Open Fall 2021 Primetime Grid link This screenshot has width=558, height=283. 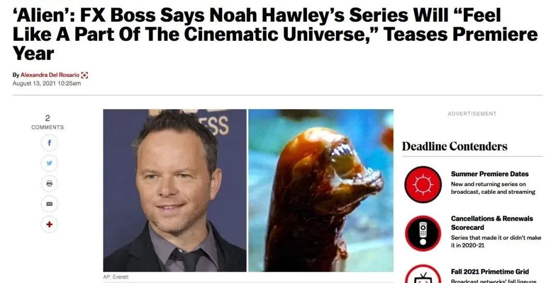(490, 272)
